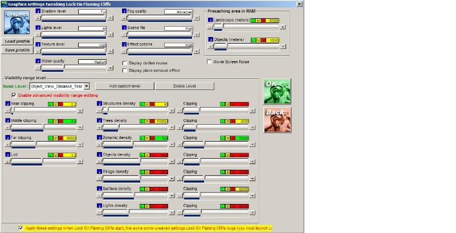Click the info icon beside Objects density
This screenshot has width=456, height=233.
pos(99,154)
